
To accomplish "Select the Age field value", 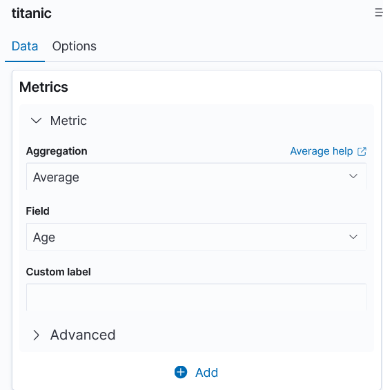I will tap(44, 237).
